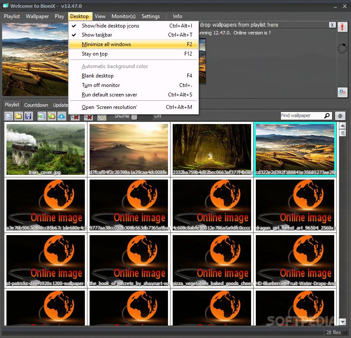The image size is (351, 338).
Task: Open the Play menu
Action: (59, 16)
